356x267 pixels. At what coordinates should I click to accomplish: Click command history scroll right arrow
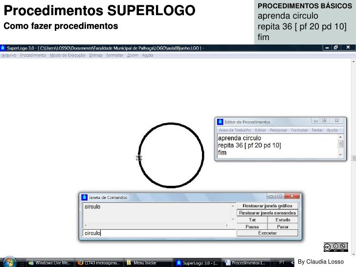pyautogui.click(x=227, y=225)
